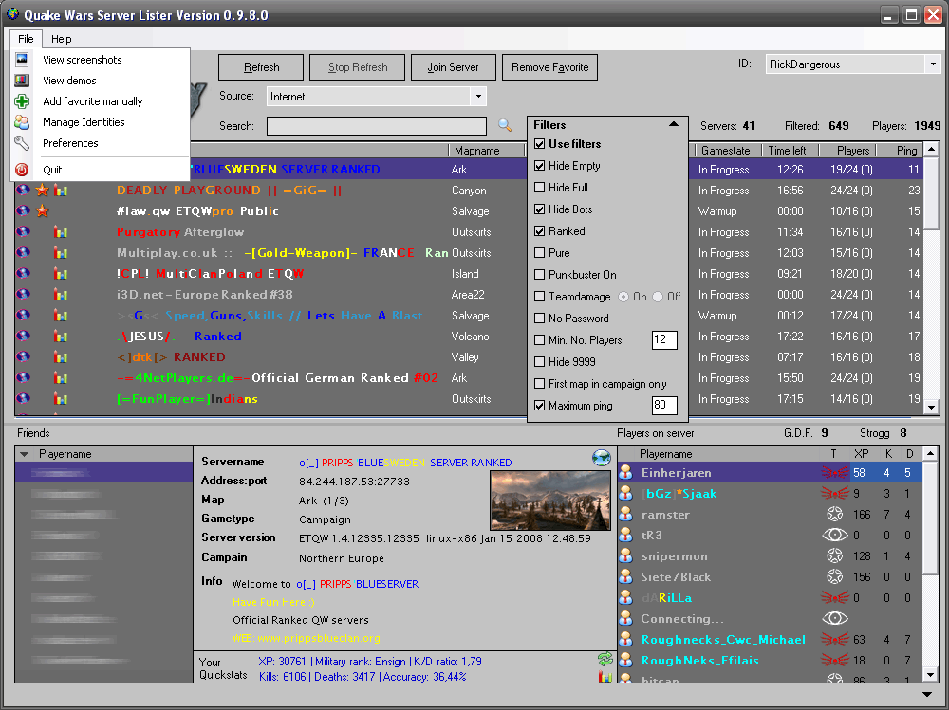Click the globe icon on the DEADLY PLAYGROUND row
This screenshot has height=710, width=949.
pyautogui.click(x=23, y=191)
